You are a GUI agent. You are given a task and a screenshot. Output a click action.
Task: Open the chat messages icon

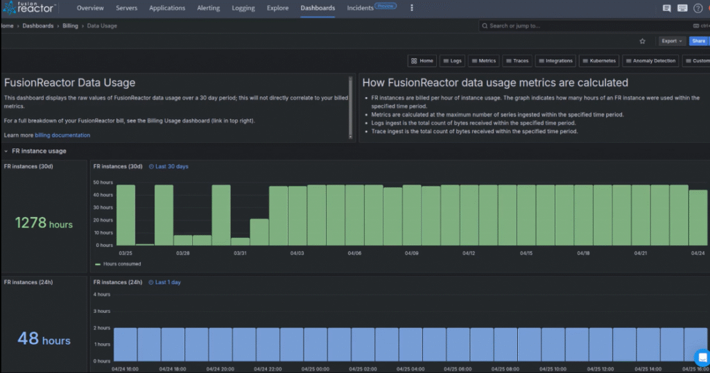[666, 8]
